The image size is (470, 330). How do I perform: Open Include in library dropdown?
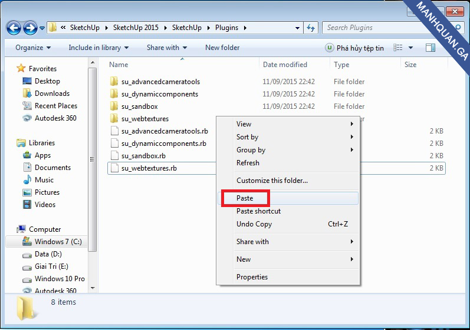(x=98, y=48)
